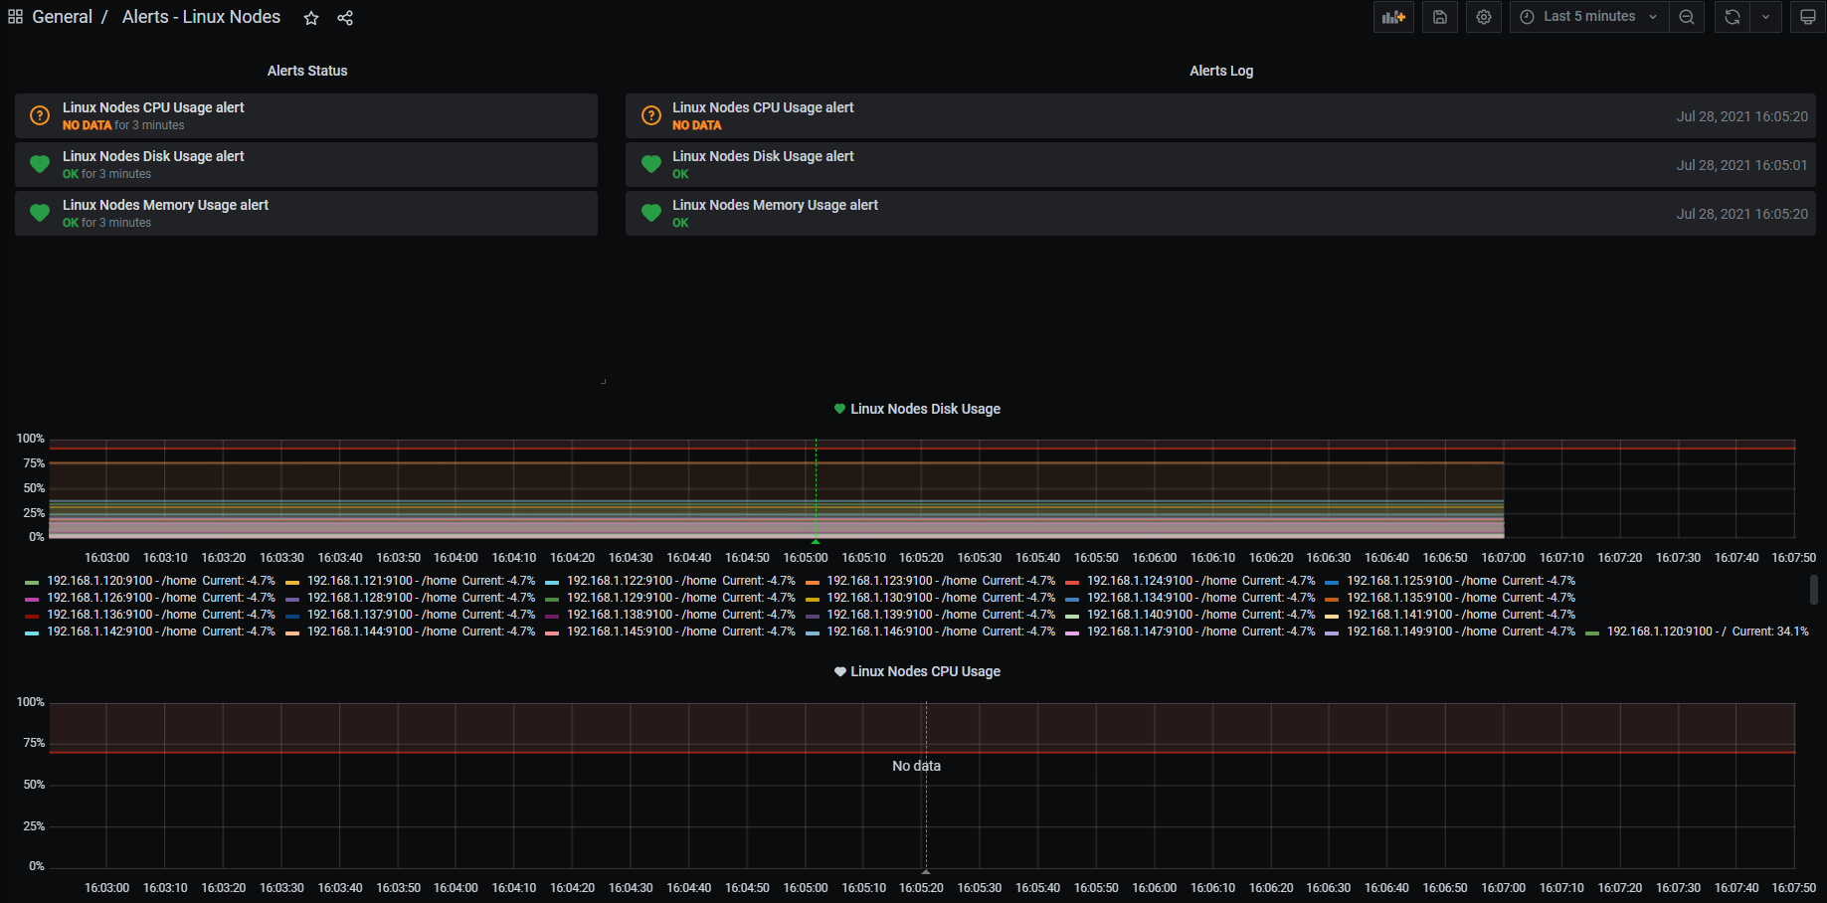Image resolution: width=1827 pixels, height=903 pixels.
Task: Open Linux Nodes CPU Usage alert in Alerts Status
Action: 153,107
